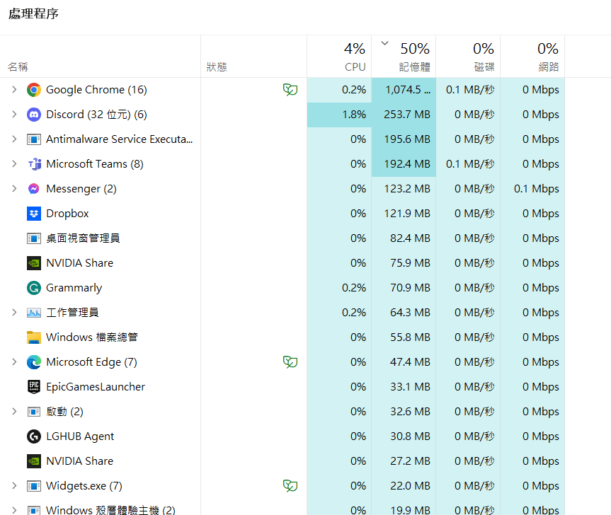Click the efficiency leaf next to Widgets.exe
The height and width of the screenshot is (515, 611).
(x=290, y=485)
